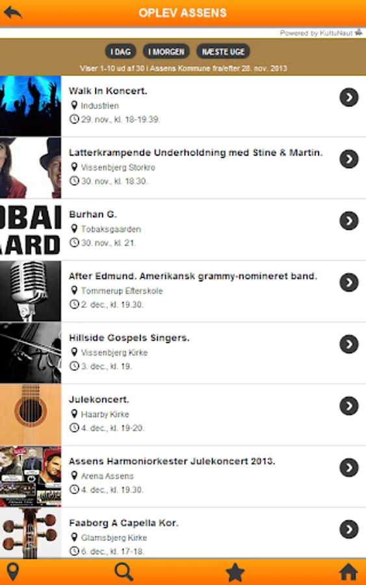Open After Edmund event arrow
Screen dimensions: 366x585
tap(349, 283)
